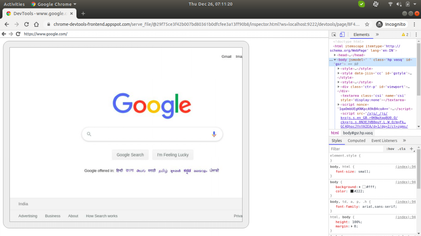Viewport: 421px width, 236px height.
Task: Click the warnings badge showing 2 issues
Action: point(405,34)
